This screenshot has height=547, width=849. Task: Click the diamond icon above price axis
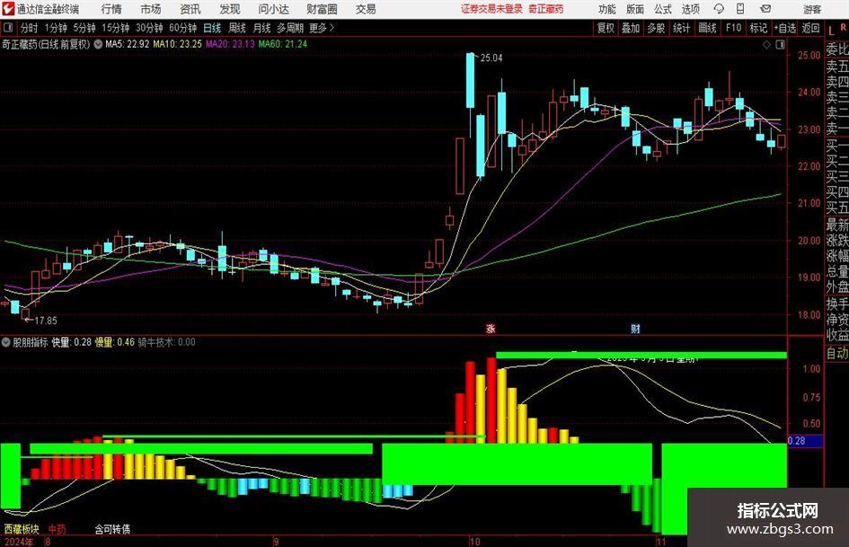(x=766, y=45)
